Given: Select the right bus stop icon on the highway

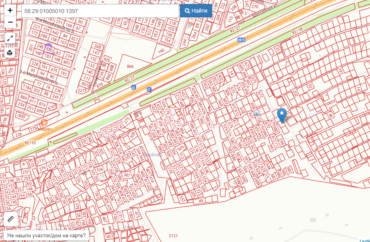Looking at the screenshot, I should (149, 90).
